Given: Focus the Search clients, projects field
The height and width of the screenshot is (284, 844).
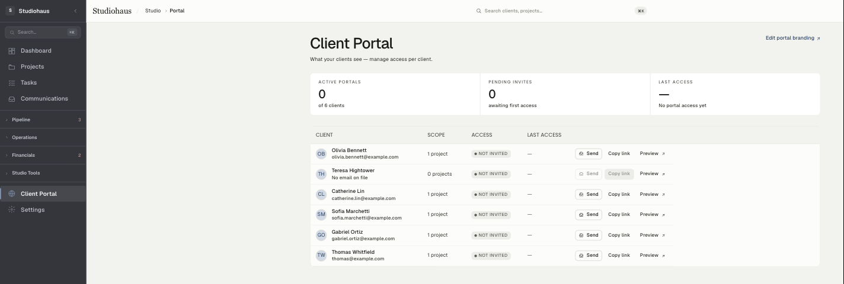Looking at the screenshot, I should tap(561, 11).
